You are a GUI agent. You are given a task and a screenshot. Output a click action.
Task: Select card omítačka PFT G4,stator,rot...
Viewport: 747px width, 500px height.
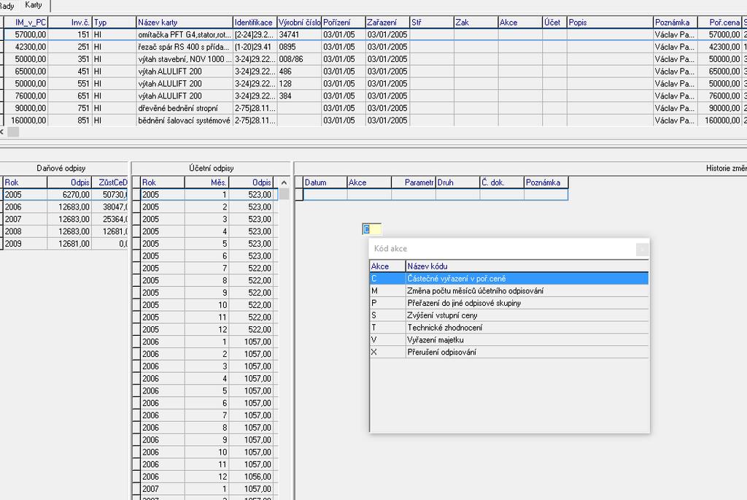click(x=185, y=35)
